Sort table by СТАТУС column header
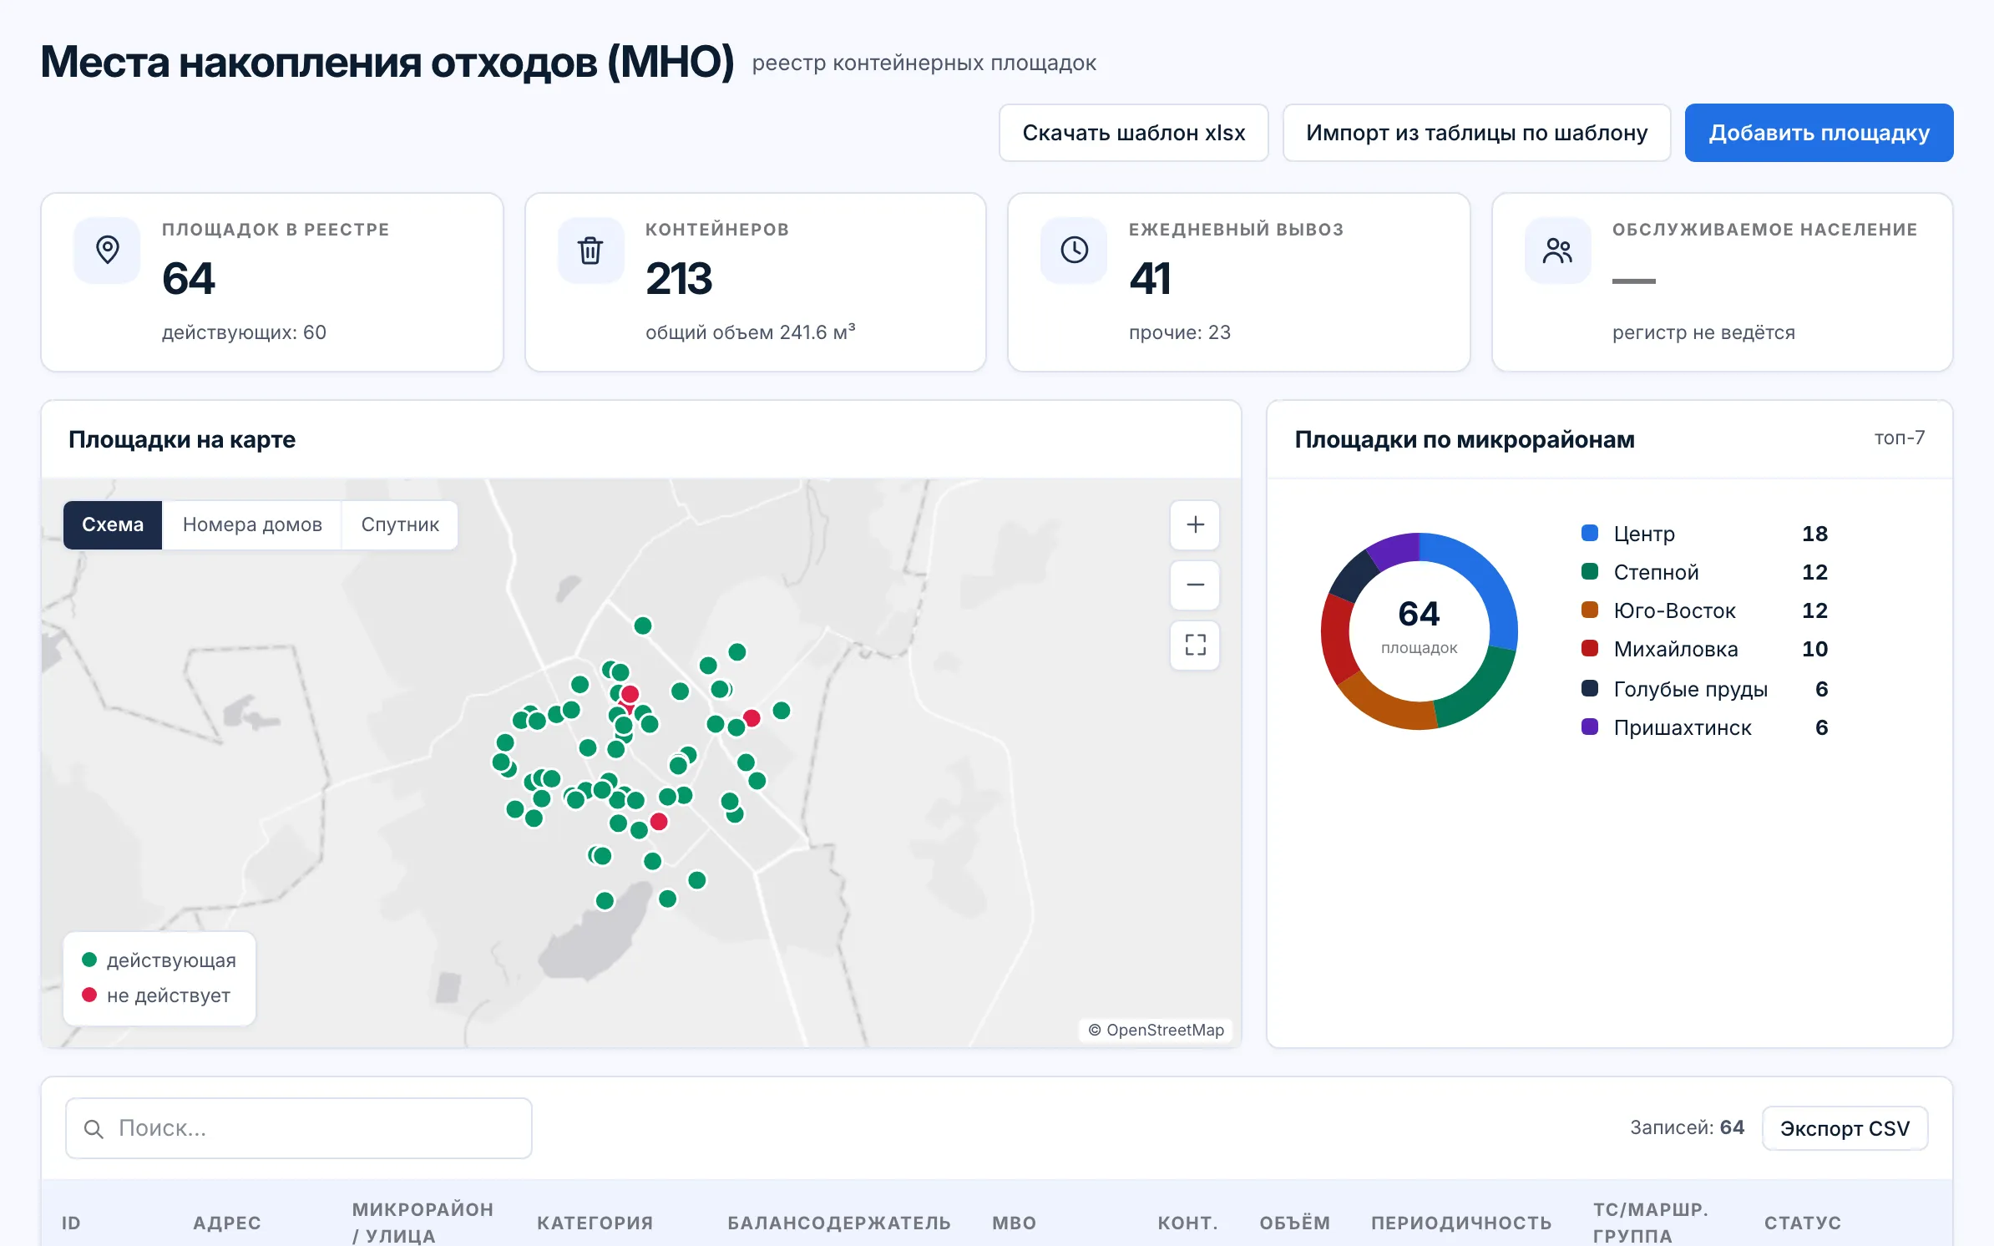 coord(1802,1223)
